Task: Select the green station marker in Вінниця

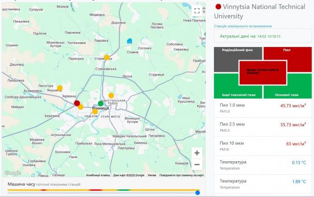Action: 101,104
